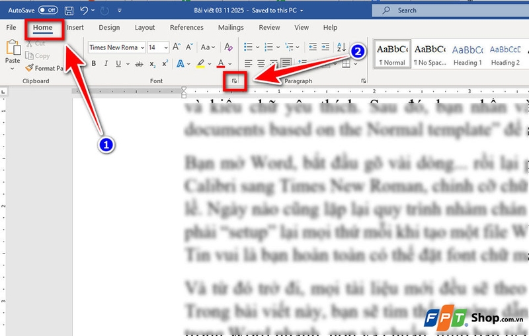This screenshot has width=529, height=336.
Task: Apply the No Spacing style
Action: (x=430, y=54)
